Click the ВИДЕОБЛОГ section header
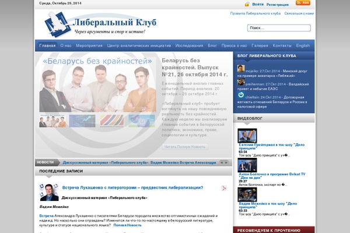The height and width of the screenshot is (233, 350). 250,118
